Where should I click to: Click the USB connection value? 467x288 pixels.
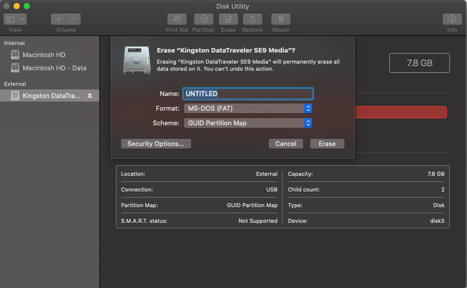point(272,189)
